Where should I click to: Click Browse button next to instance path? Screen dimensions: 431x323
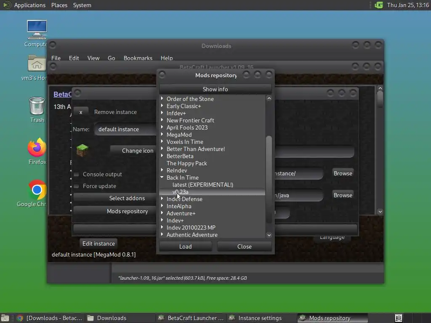343,173
